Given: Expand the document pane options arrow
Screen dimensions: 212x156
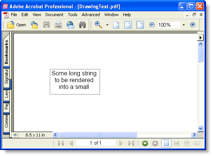Looking at the screenshot, I should click(x=200, y=37).
